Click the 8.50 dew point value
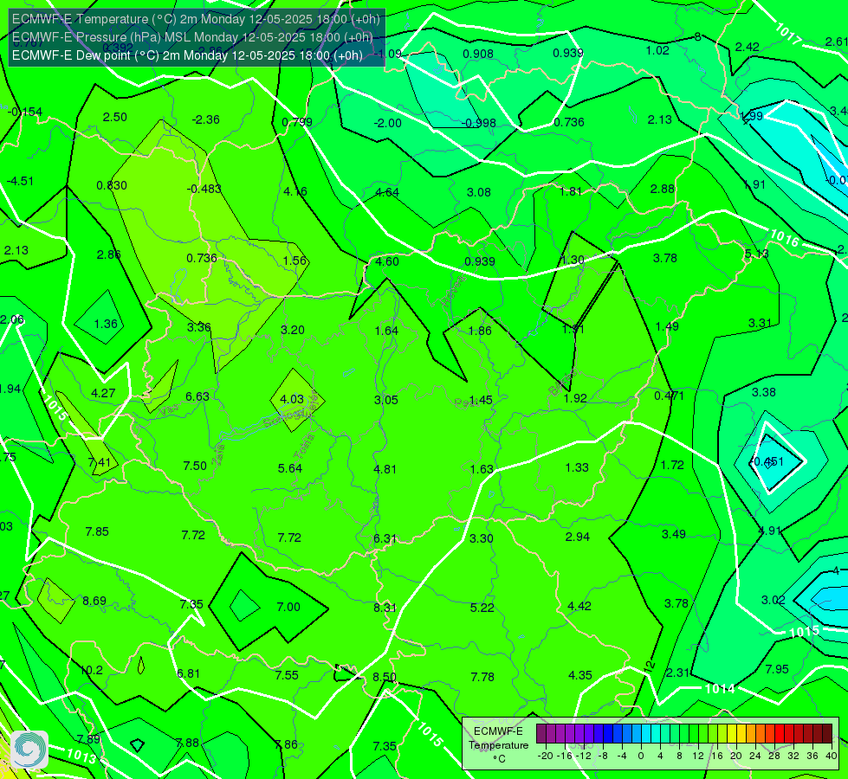 click(x=385, y=678)
